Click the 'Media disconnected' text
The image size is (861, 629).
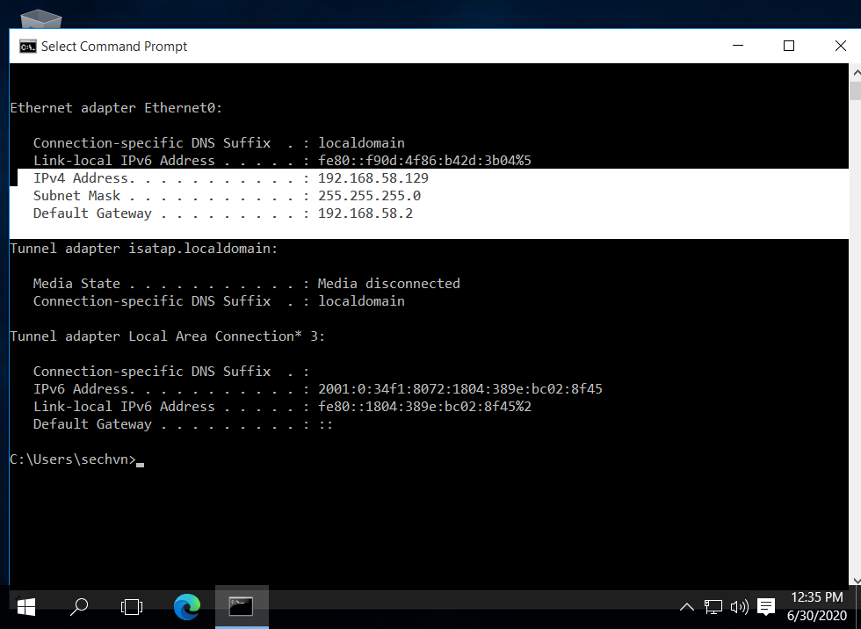(x=388, y=284)
